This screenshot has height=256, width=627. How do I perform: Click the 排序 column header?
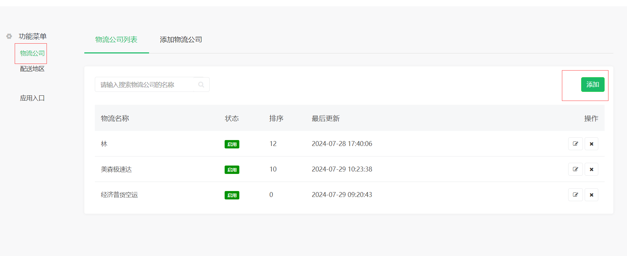276,118
